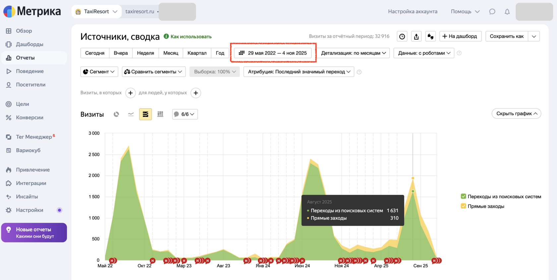Open the Обзор section in sidebar
Screen dimensions: 557x280
pyautogui.click(x=24, y=31)
